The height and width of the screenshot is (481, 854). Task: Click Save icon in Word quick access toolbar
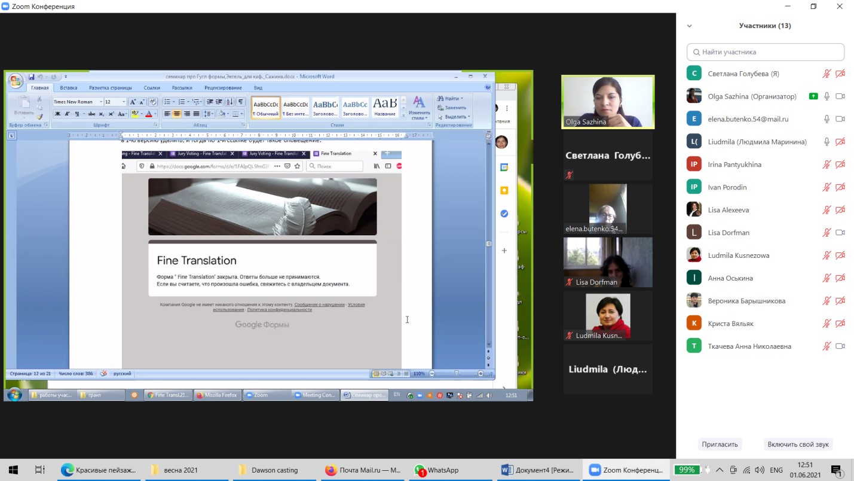(x=31, y=77)
